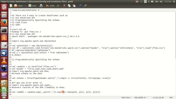176x99 pixels.
Task: Expand the Open recent files arrow
Action: pos(25,5)
